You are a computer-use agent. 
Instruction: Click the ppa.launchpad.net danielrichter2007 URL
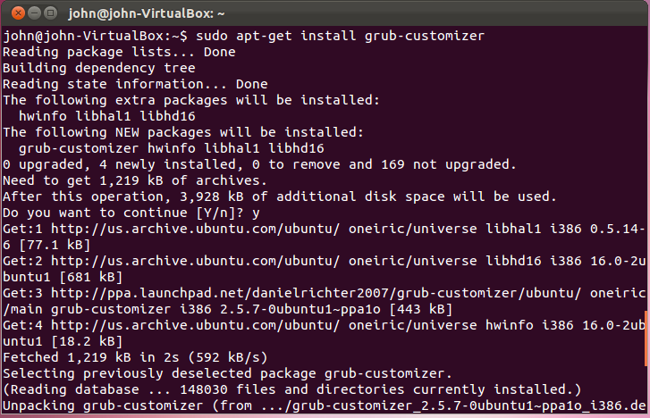click(x=316, y=293)
